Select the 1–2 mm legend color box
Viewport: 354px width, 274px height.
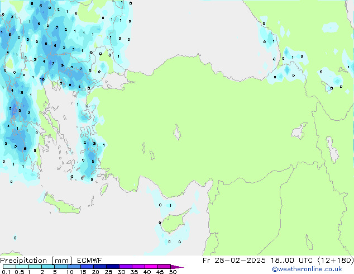(35, 267)
